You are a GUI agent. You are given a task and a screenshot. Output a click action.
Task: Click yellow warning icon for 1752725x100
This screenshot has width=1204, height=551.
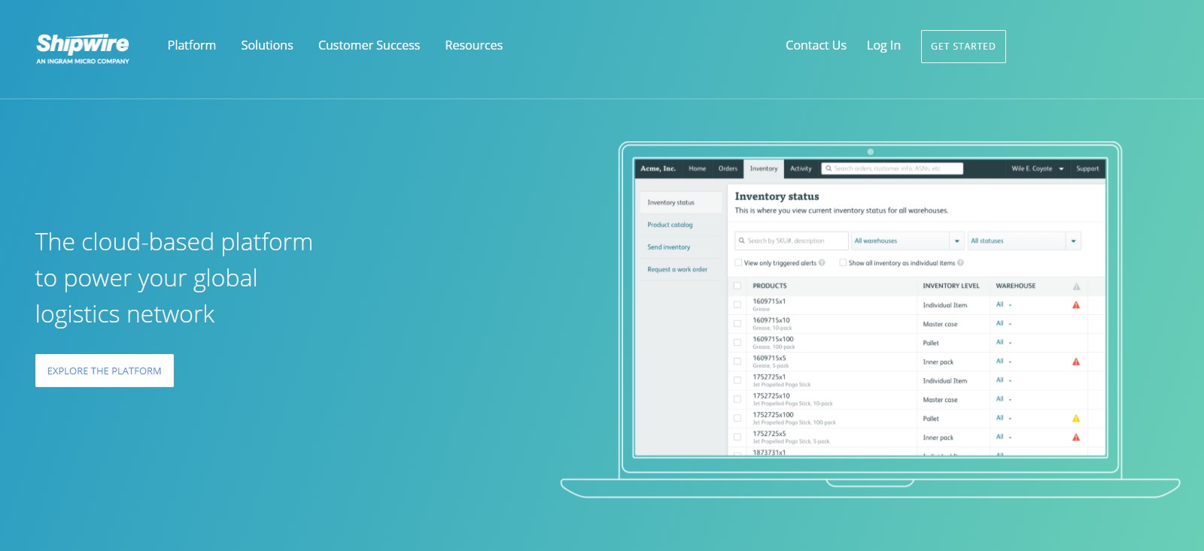(x=1076, y=418)
